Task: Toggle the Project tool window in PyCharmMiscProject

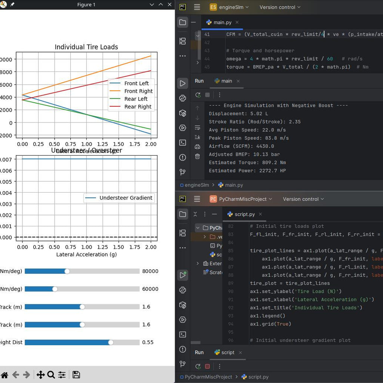Action: point(183,214)
